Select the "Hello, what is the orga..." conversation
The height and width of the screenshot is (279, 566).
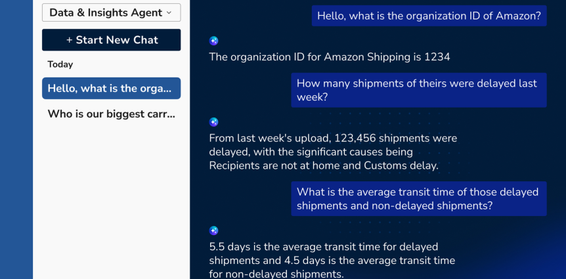point(111,88)
